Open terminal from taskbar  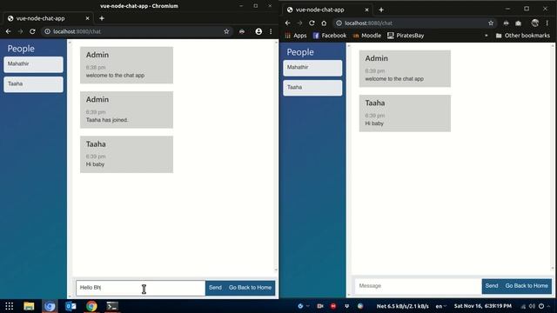coord(112,306)
